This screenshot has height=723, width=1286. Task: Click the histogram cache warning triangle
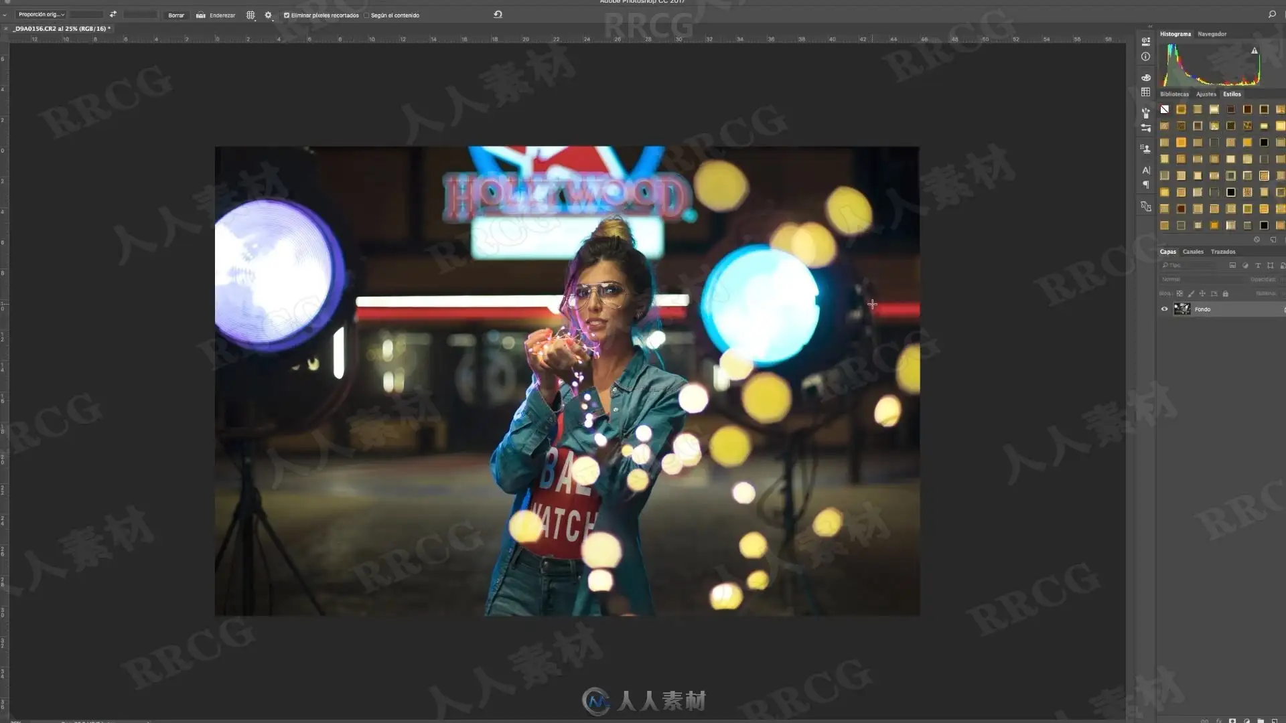tap(1255, 50)
